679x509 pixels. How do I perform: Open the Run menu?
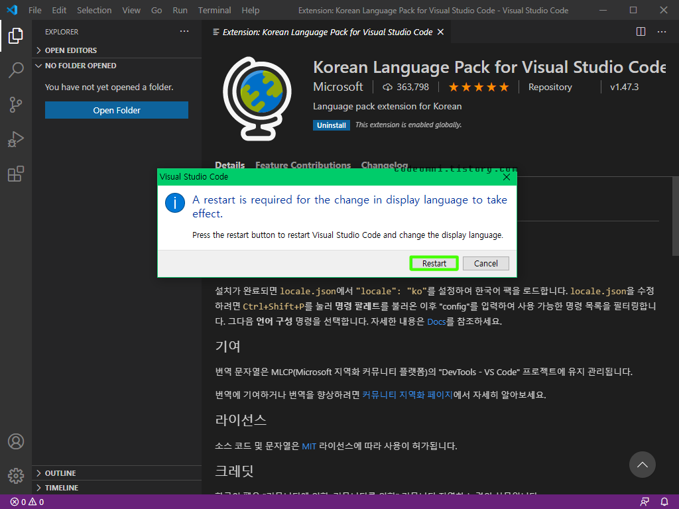180,10
